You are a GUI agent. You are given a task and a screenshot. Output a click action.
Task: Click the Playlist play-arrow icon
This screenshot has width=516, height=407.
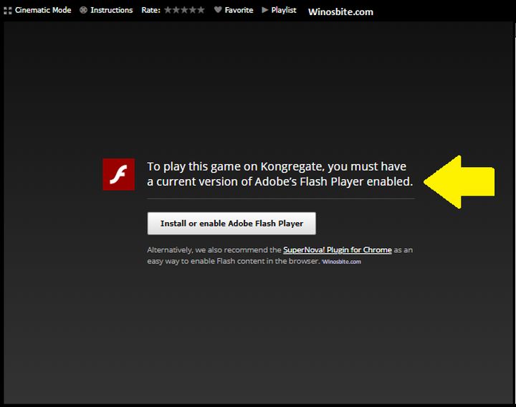265,11
